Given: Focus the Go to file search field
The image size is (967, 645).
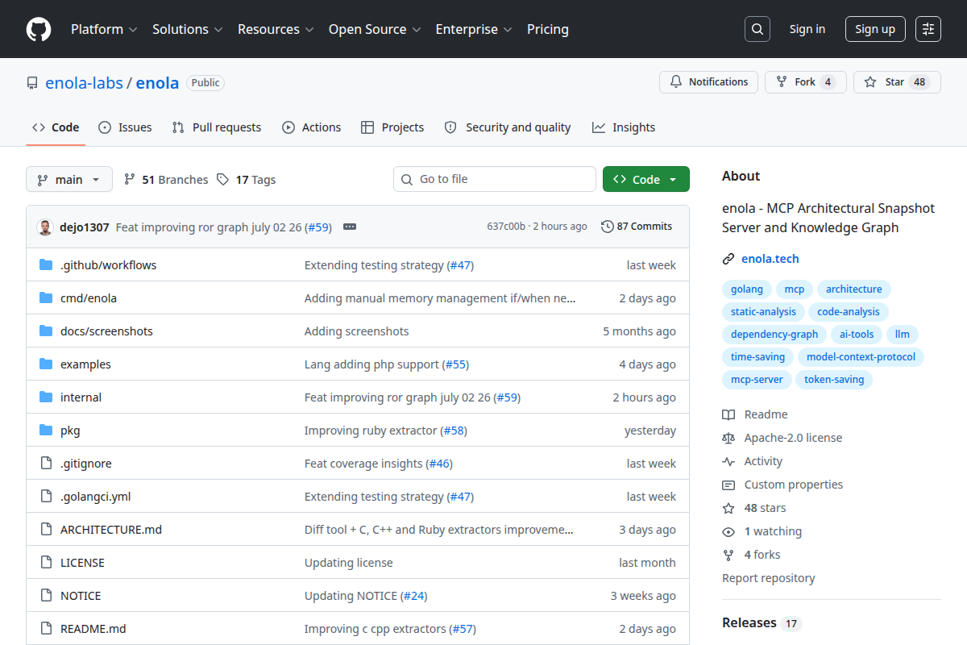Looking at the screenshot, I should coord(495,179).
